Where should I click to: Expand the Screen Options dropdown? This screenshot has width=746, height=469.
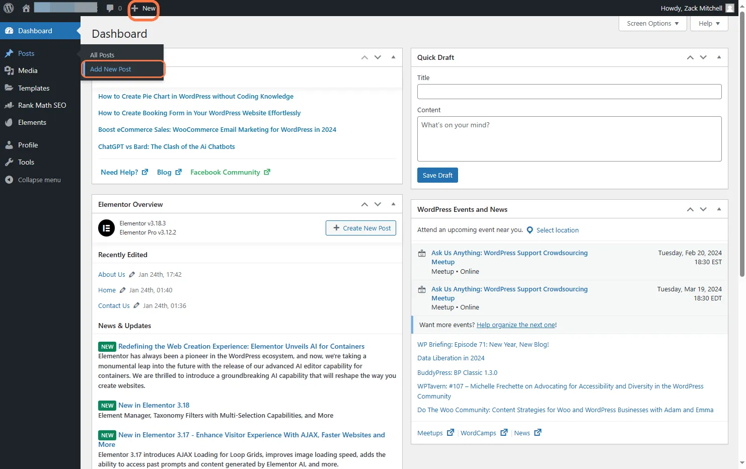652,24
